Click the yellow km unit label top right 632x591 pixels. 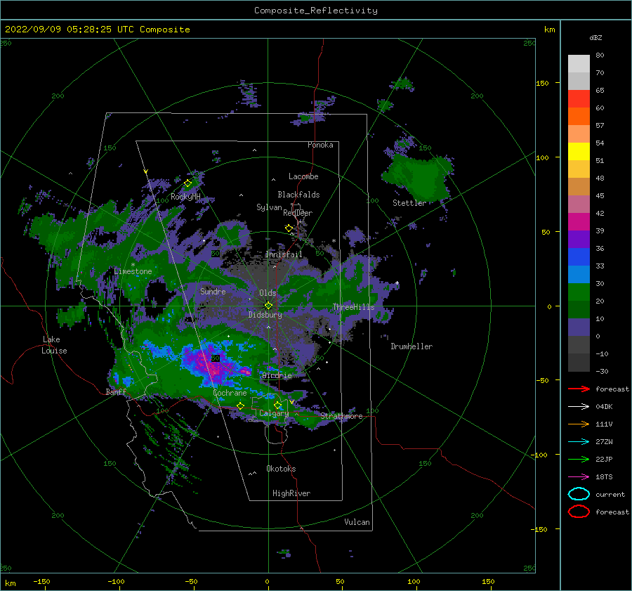(549, 30)
